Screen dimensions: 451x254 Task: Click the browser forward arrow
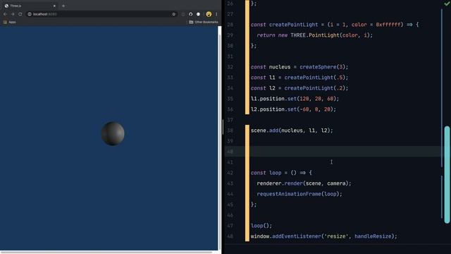click(x=13, y=14)
